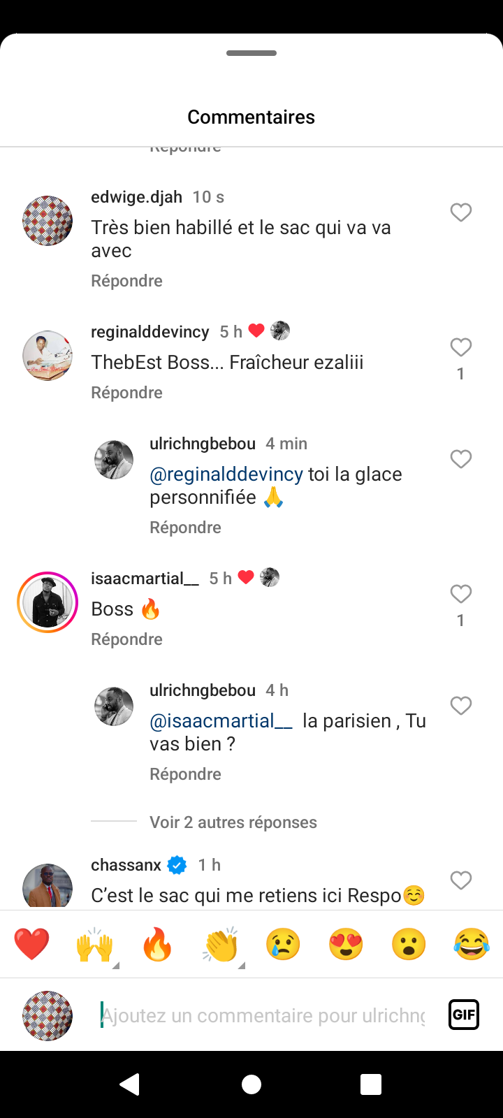Open isaacmartial__ story from avatar

tap(48, 602)
